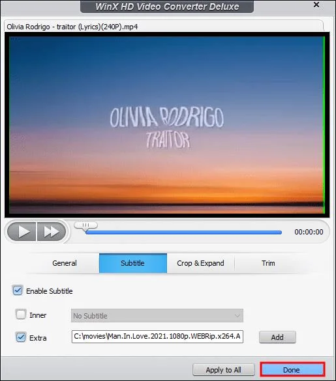Expand the No Subtitle dropdown
336x381 pixels.
pyautogui.click(x=157, y=316)
